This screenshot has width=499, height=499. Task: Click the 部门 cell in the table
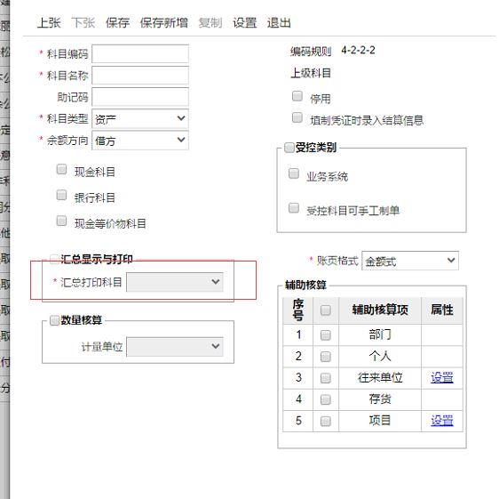pyautogui.click(x=380, y=334)
